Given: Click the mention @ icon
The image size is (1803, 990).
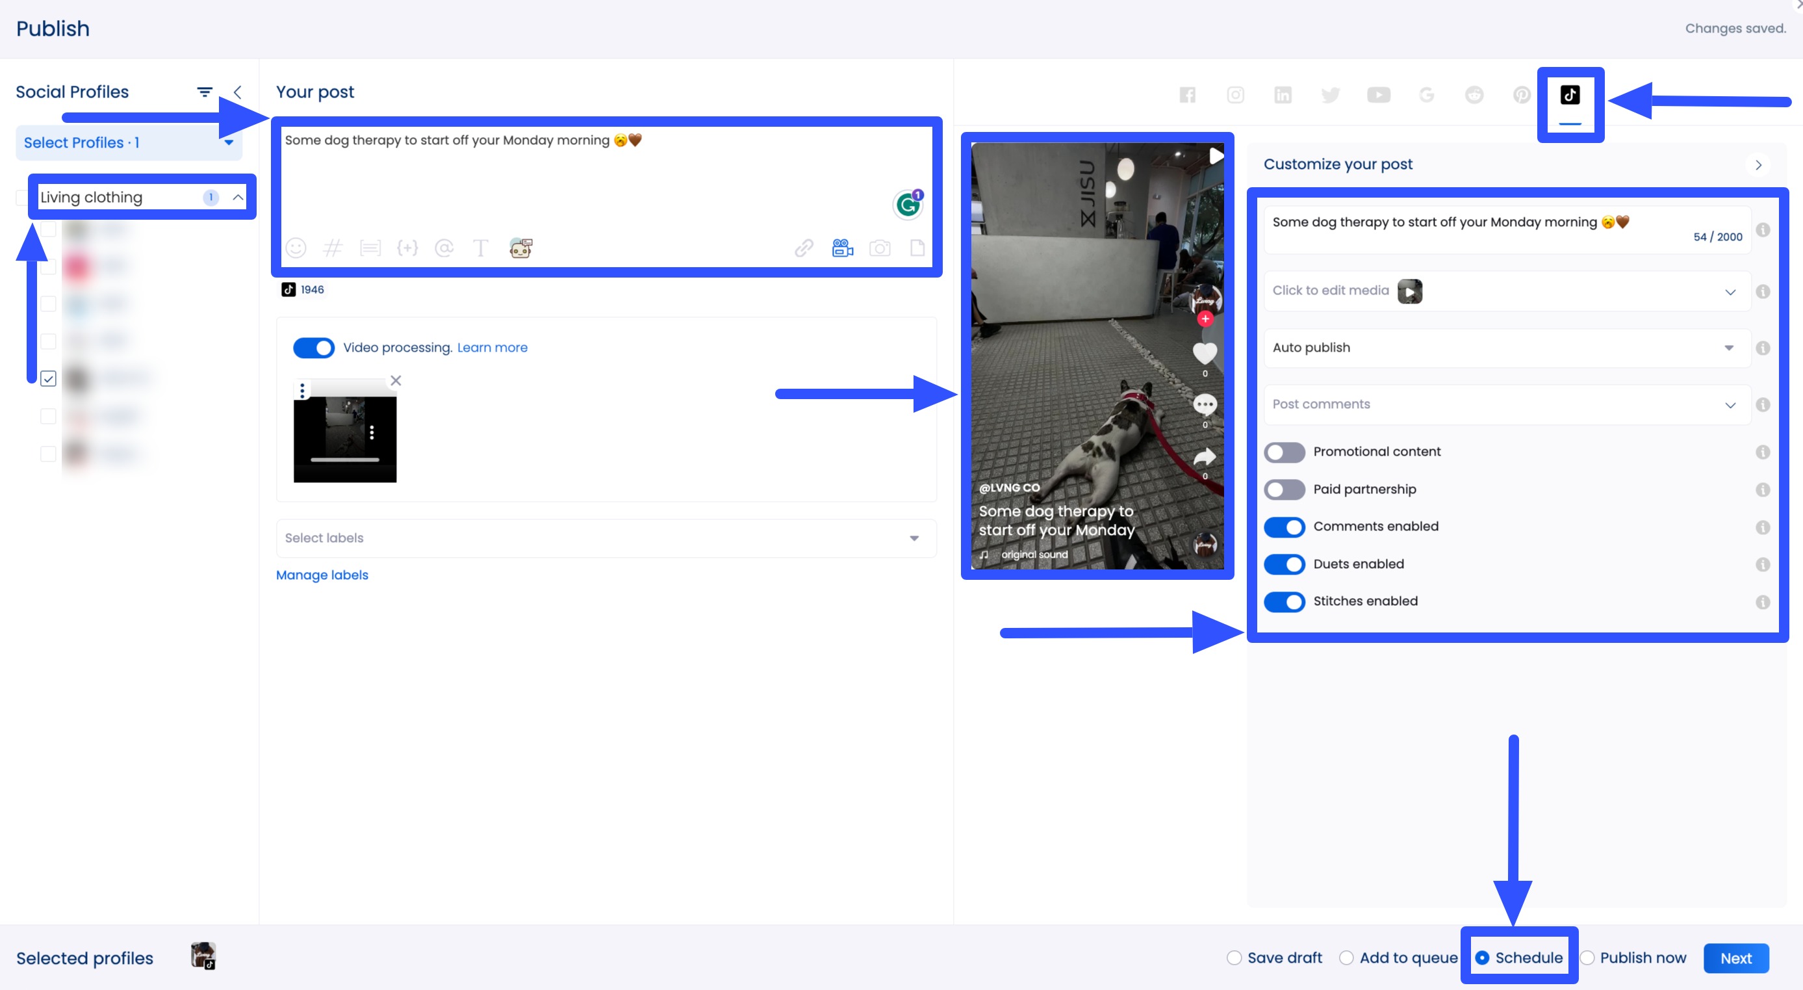Looking at the screenshot, I should click(x=444, y=248).
